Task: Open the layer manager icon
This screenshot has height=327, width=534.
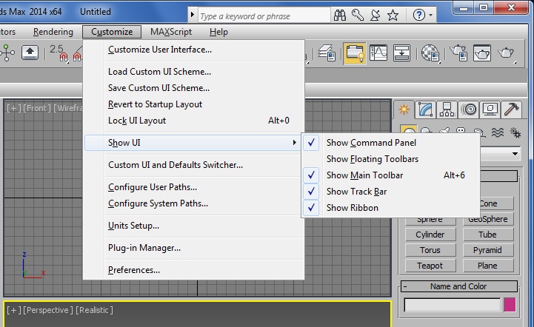Action: pos(327,53)
